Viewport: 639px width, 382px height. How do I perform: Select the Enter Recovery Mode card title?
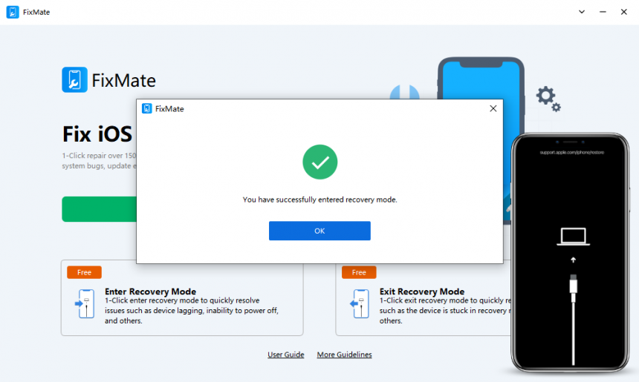click(x=150, y=292)
